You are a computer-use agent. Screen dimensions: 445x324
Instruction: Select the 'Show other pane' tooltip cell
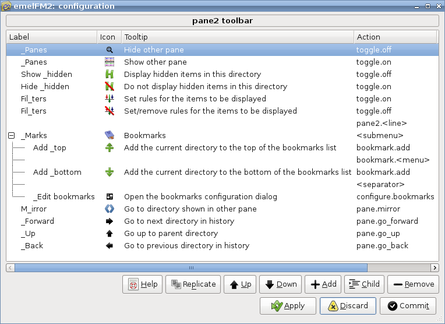(156, 62)
